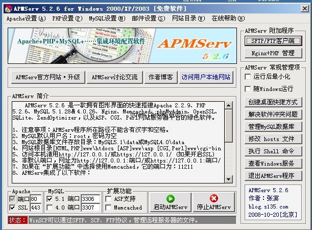
Task: Toggle the Apache 端口 checkbox
Action: [x=12, y=199]
